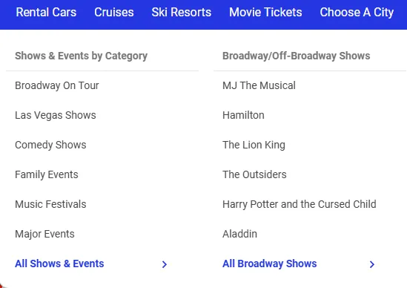Open the Rental Cars menu item
The image size is (407, 288).
coord(46,12)
